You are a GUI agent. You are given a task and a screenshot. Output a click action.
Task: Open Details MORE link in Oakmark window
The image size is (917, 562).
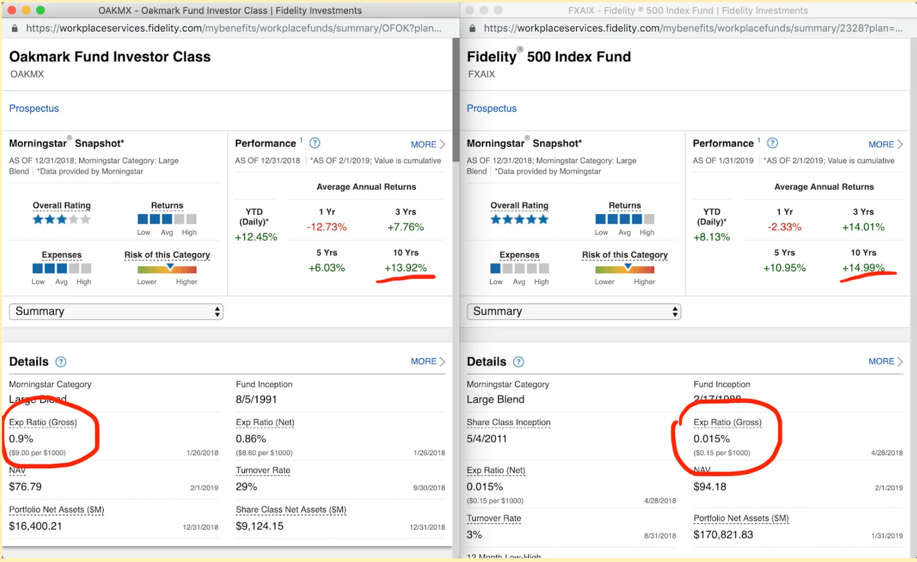(428, 361)
